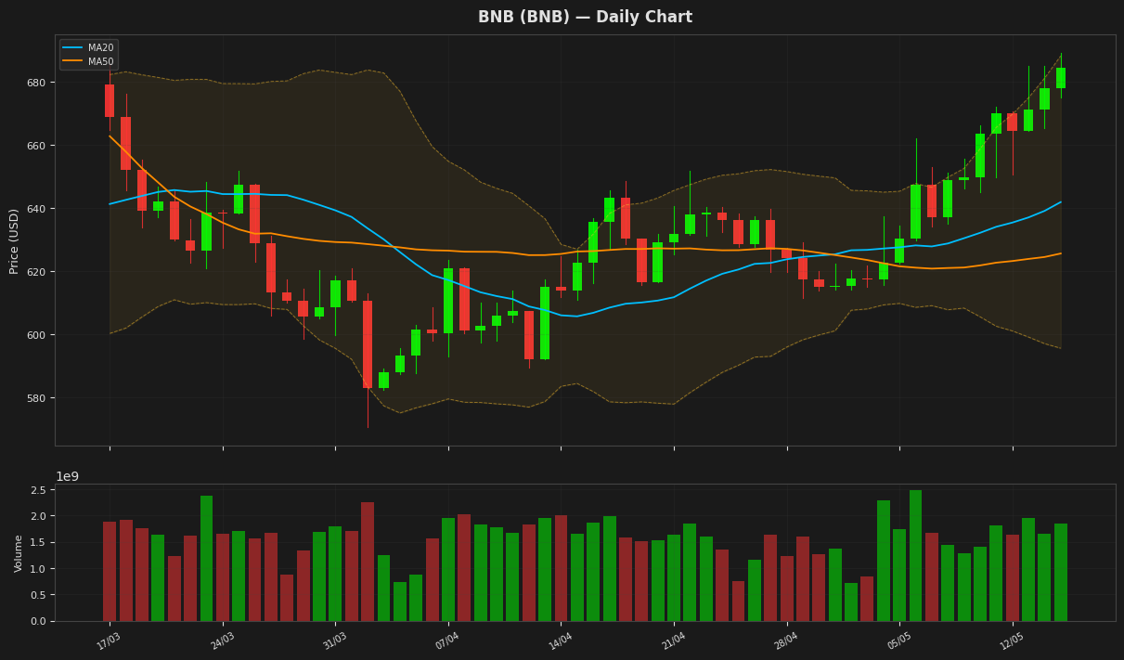This screenshot has width=1124, height=660.
Task: Click the 600 price tick label
Action: tap(37, 335)
